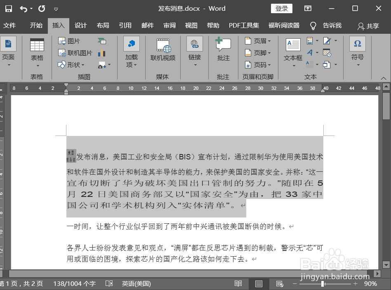Expand the Screenshot dropdown arrow
Viewport: 391px width, 290px height.
point(109,65)
